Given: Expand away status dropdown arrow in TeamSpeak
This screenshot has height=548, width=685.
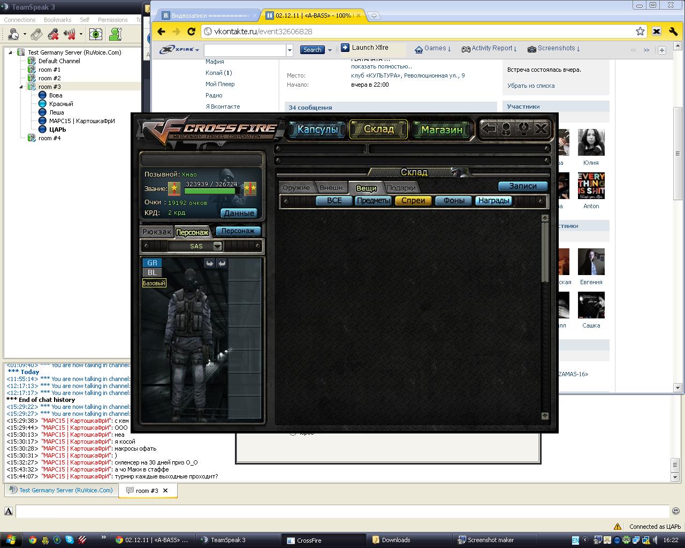Looking at the screenshot, I should point(25,34).
